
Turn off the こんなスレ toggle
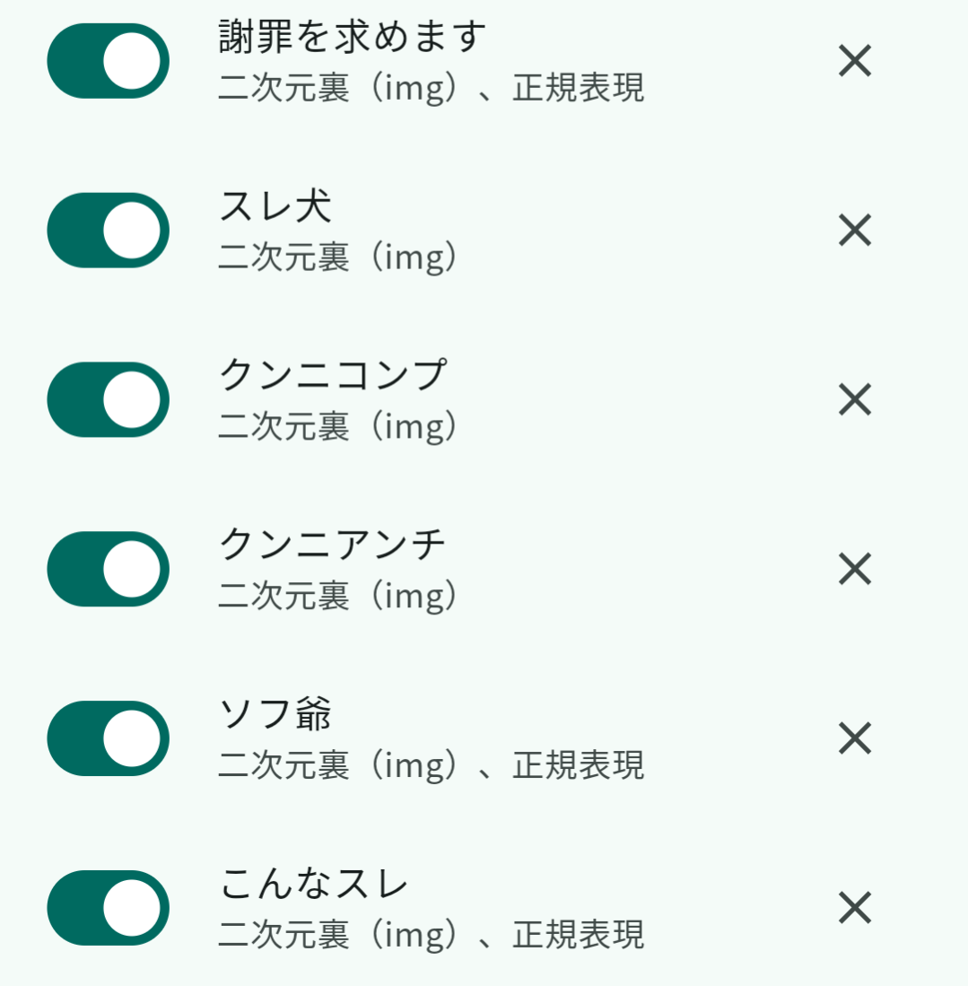[108, 908]
